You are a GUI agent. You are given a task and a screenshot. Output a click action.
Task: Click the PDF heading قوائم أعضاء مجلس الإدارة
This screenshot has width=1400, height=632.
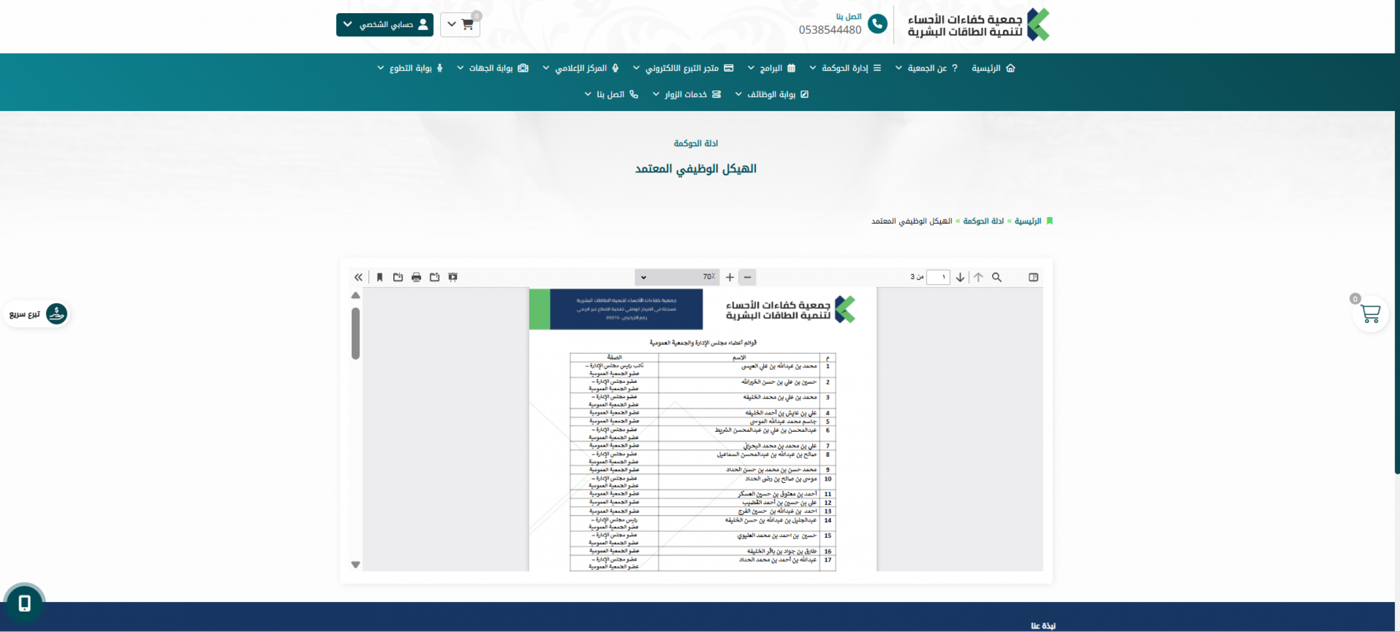point(703,343)
